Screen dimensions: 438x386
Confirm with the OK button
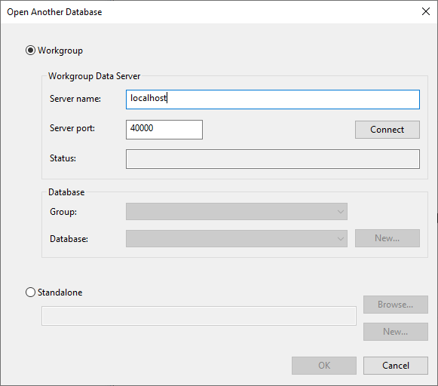(324, 366)
